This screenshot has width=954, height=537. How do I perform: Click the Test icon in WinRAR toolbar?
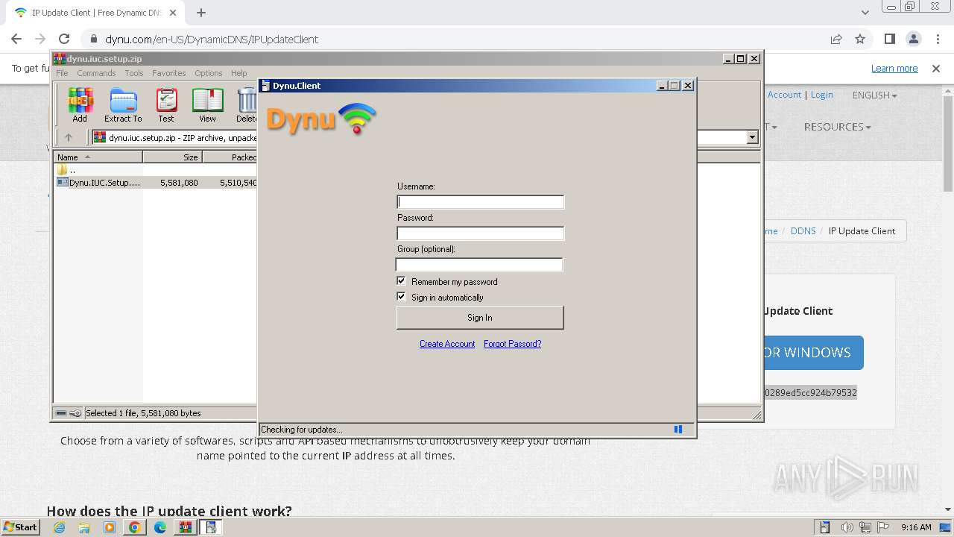166,105
